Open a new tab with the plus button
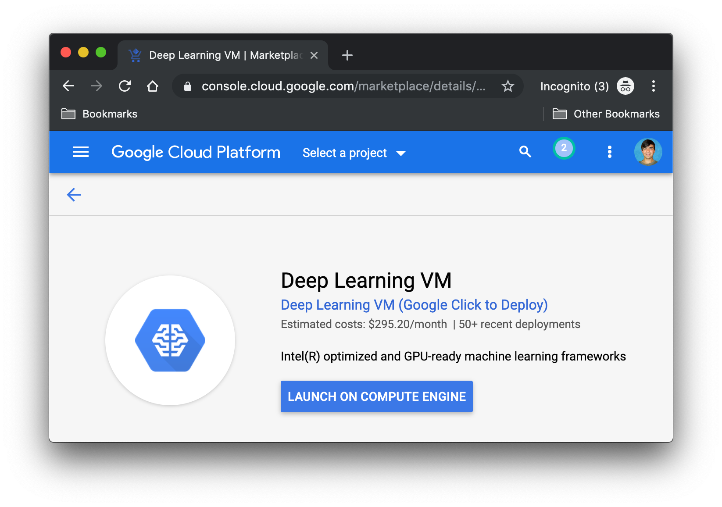The height and width of the screenshot is (507, 722). [347, 55]
